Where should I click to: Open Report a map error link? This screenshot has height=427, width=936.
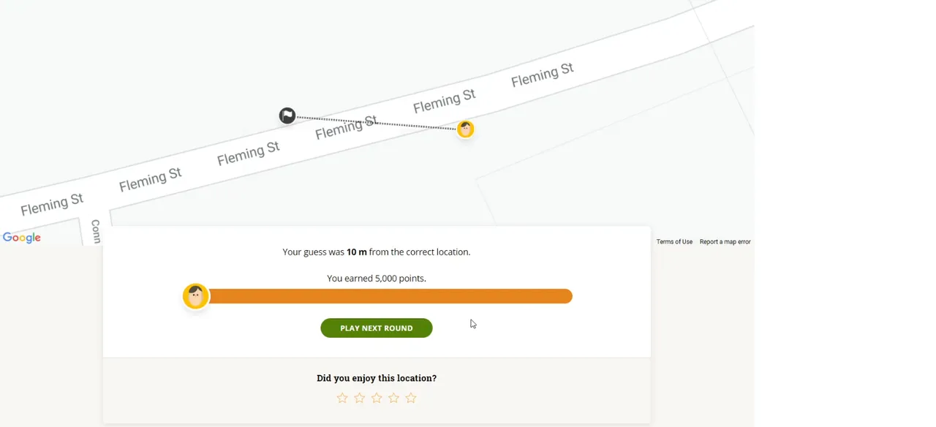tap(725, 242)
